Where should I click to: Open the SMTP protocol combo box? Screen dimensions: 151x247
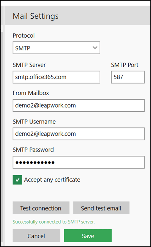[56, 48]
